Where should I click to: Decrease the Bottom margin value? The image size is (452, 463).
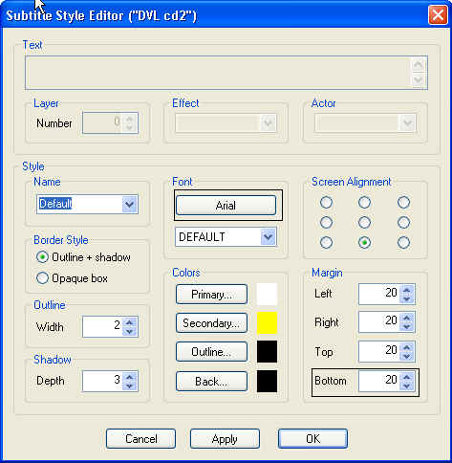[407, 386]
